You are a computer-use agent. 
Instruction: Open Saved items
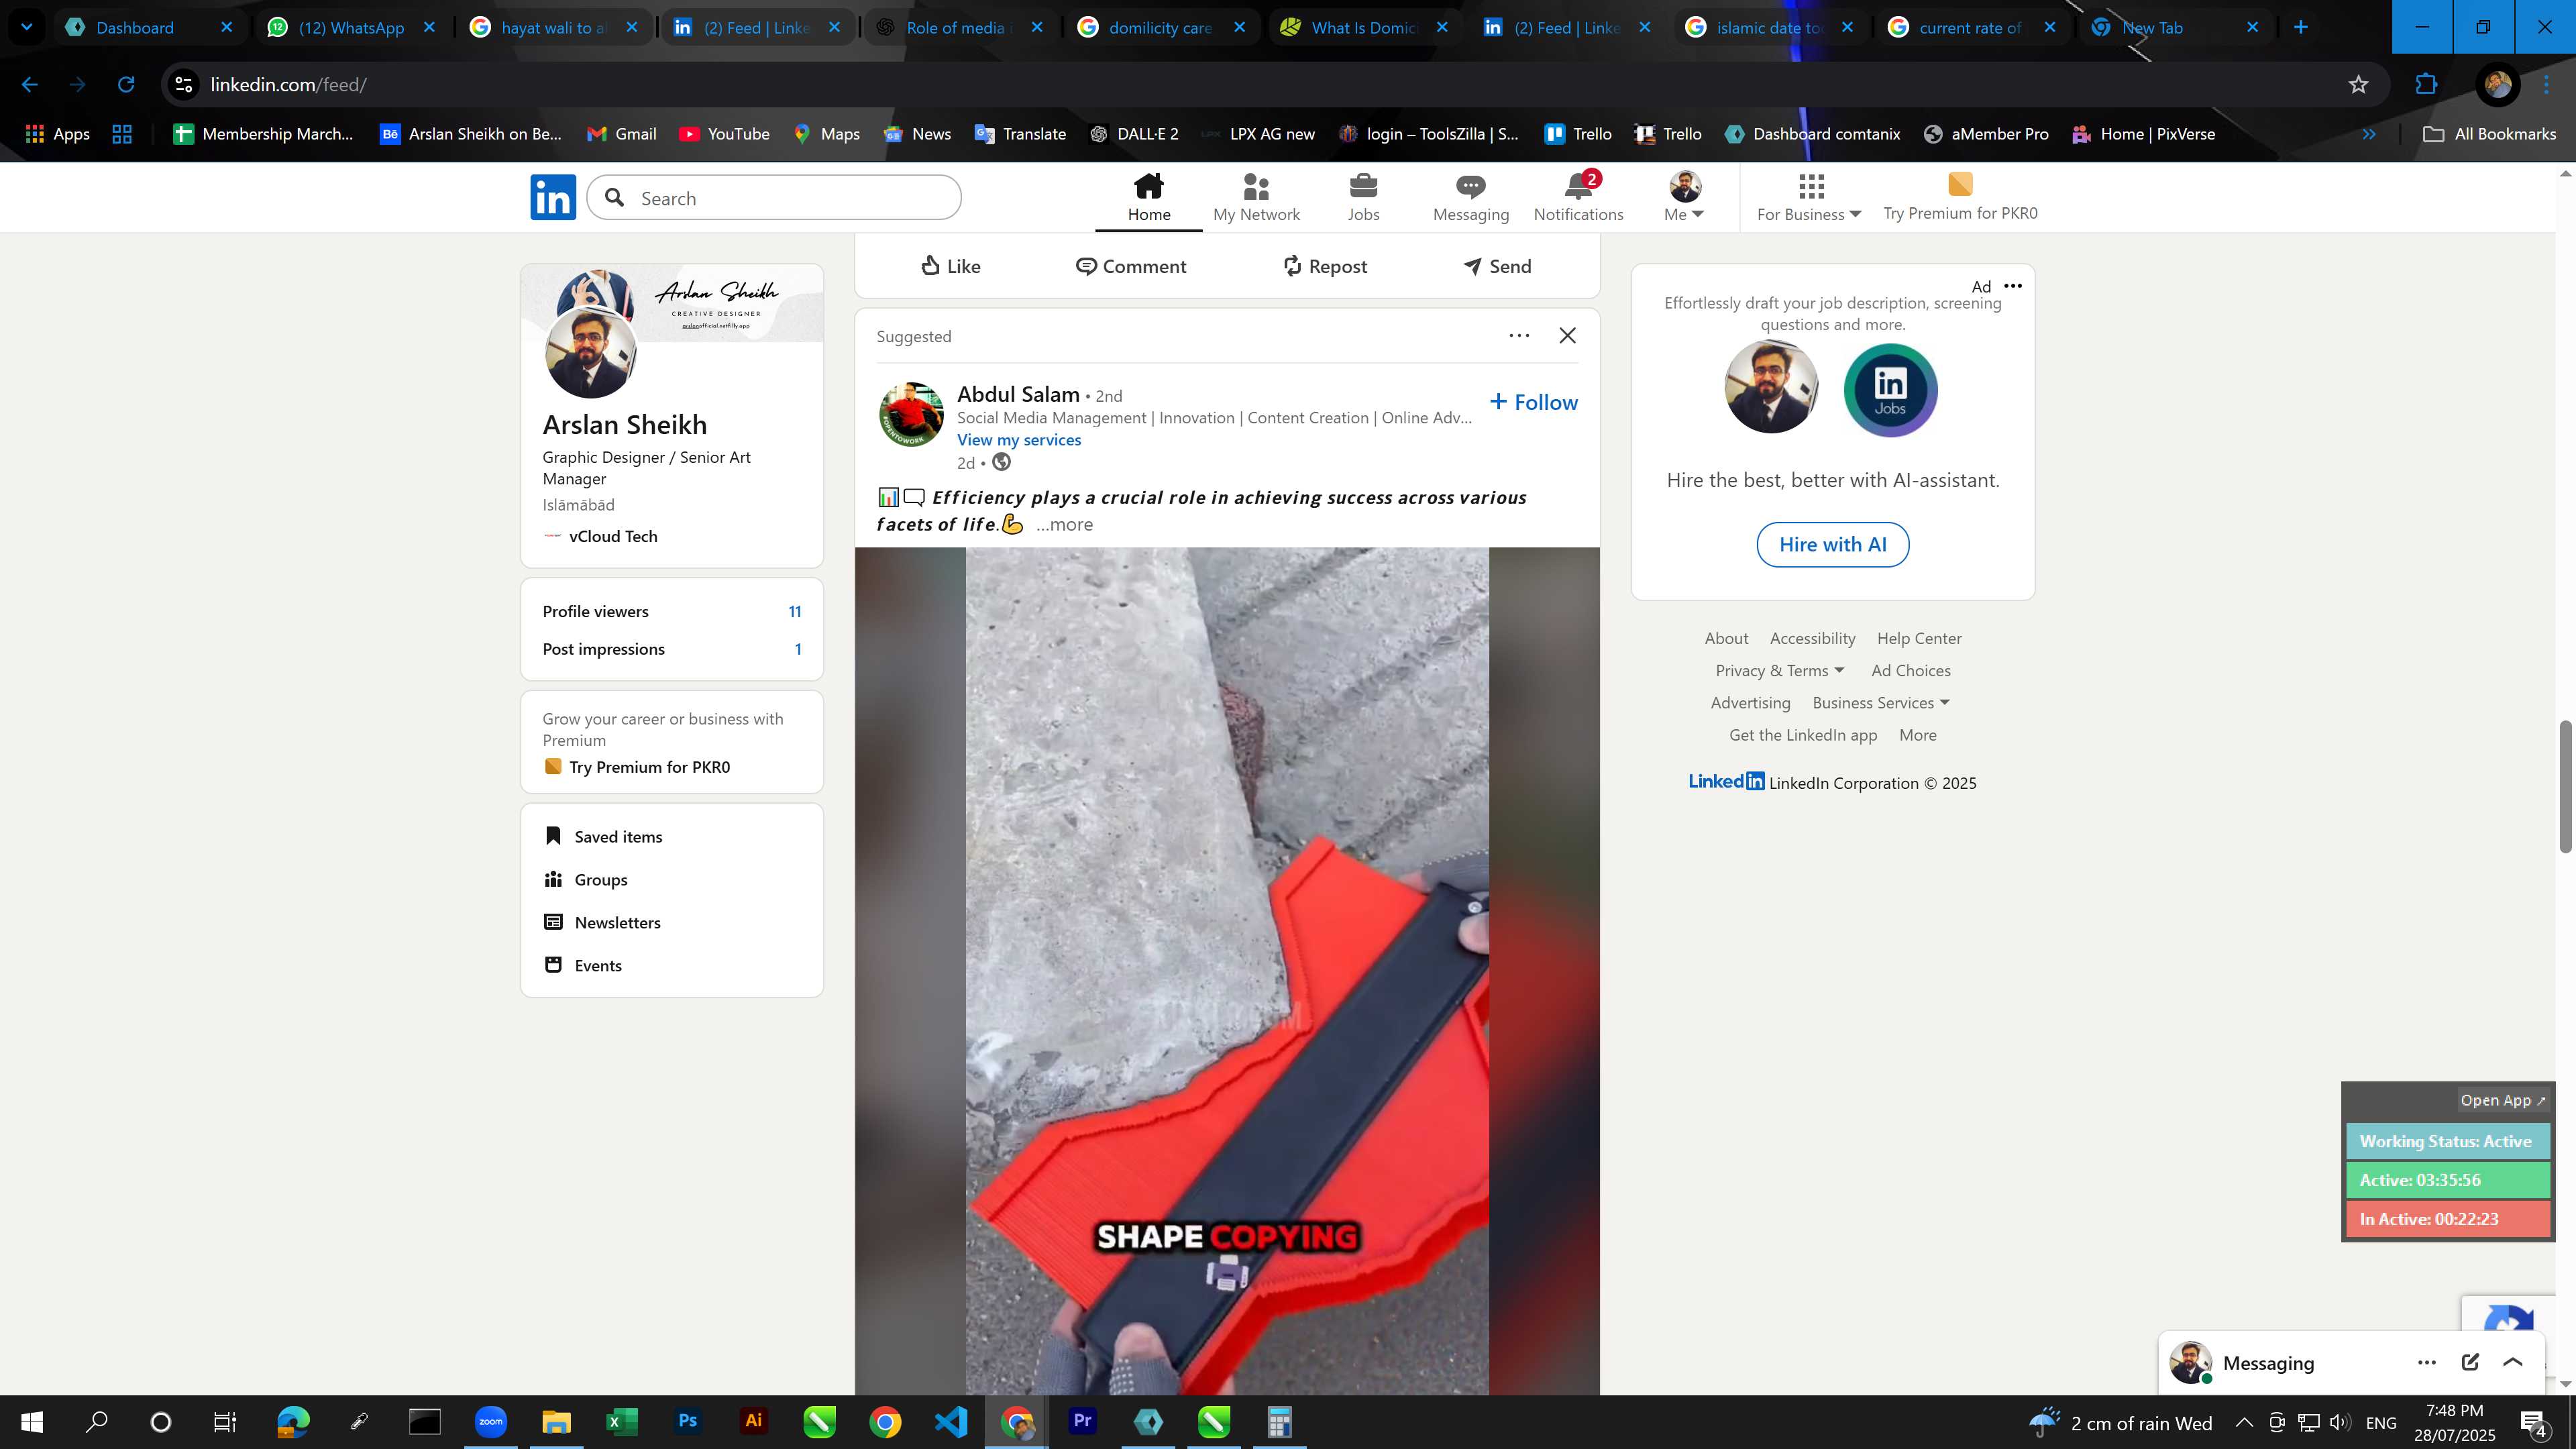[603, 836]
